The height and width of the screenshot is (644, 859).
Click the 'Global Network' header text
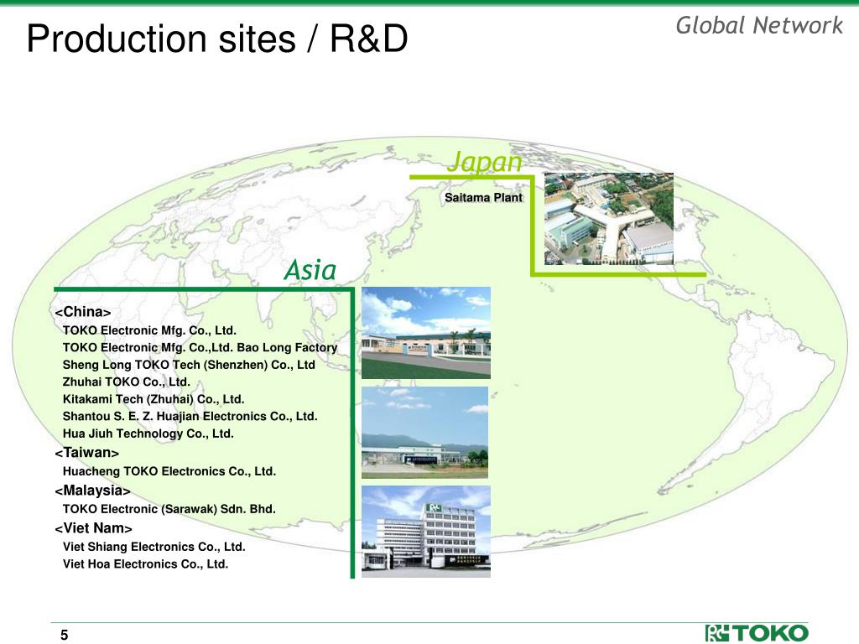(758, 25)
